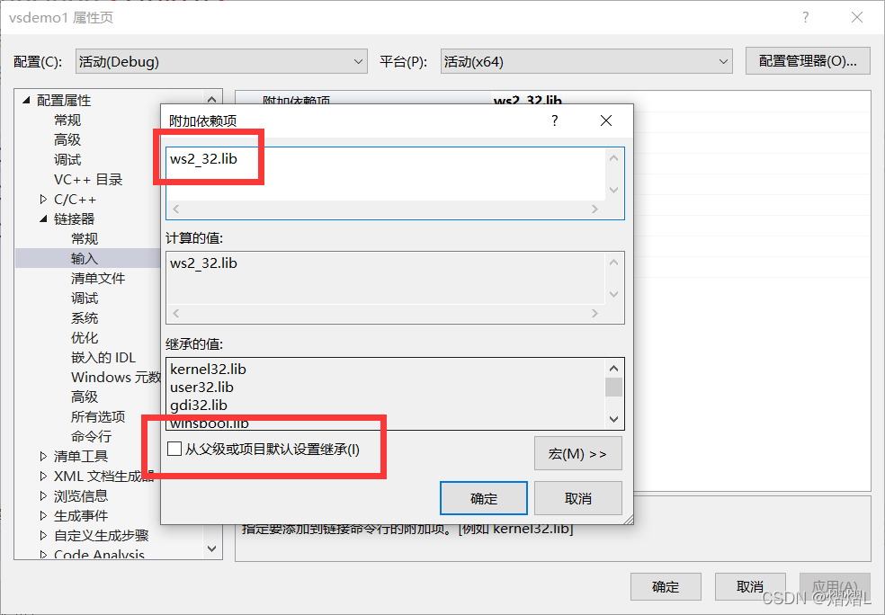Select 优化 under 链接器
Image resolution: width=885 pixels, height=615 pixels.
85,337
